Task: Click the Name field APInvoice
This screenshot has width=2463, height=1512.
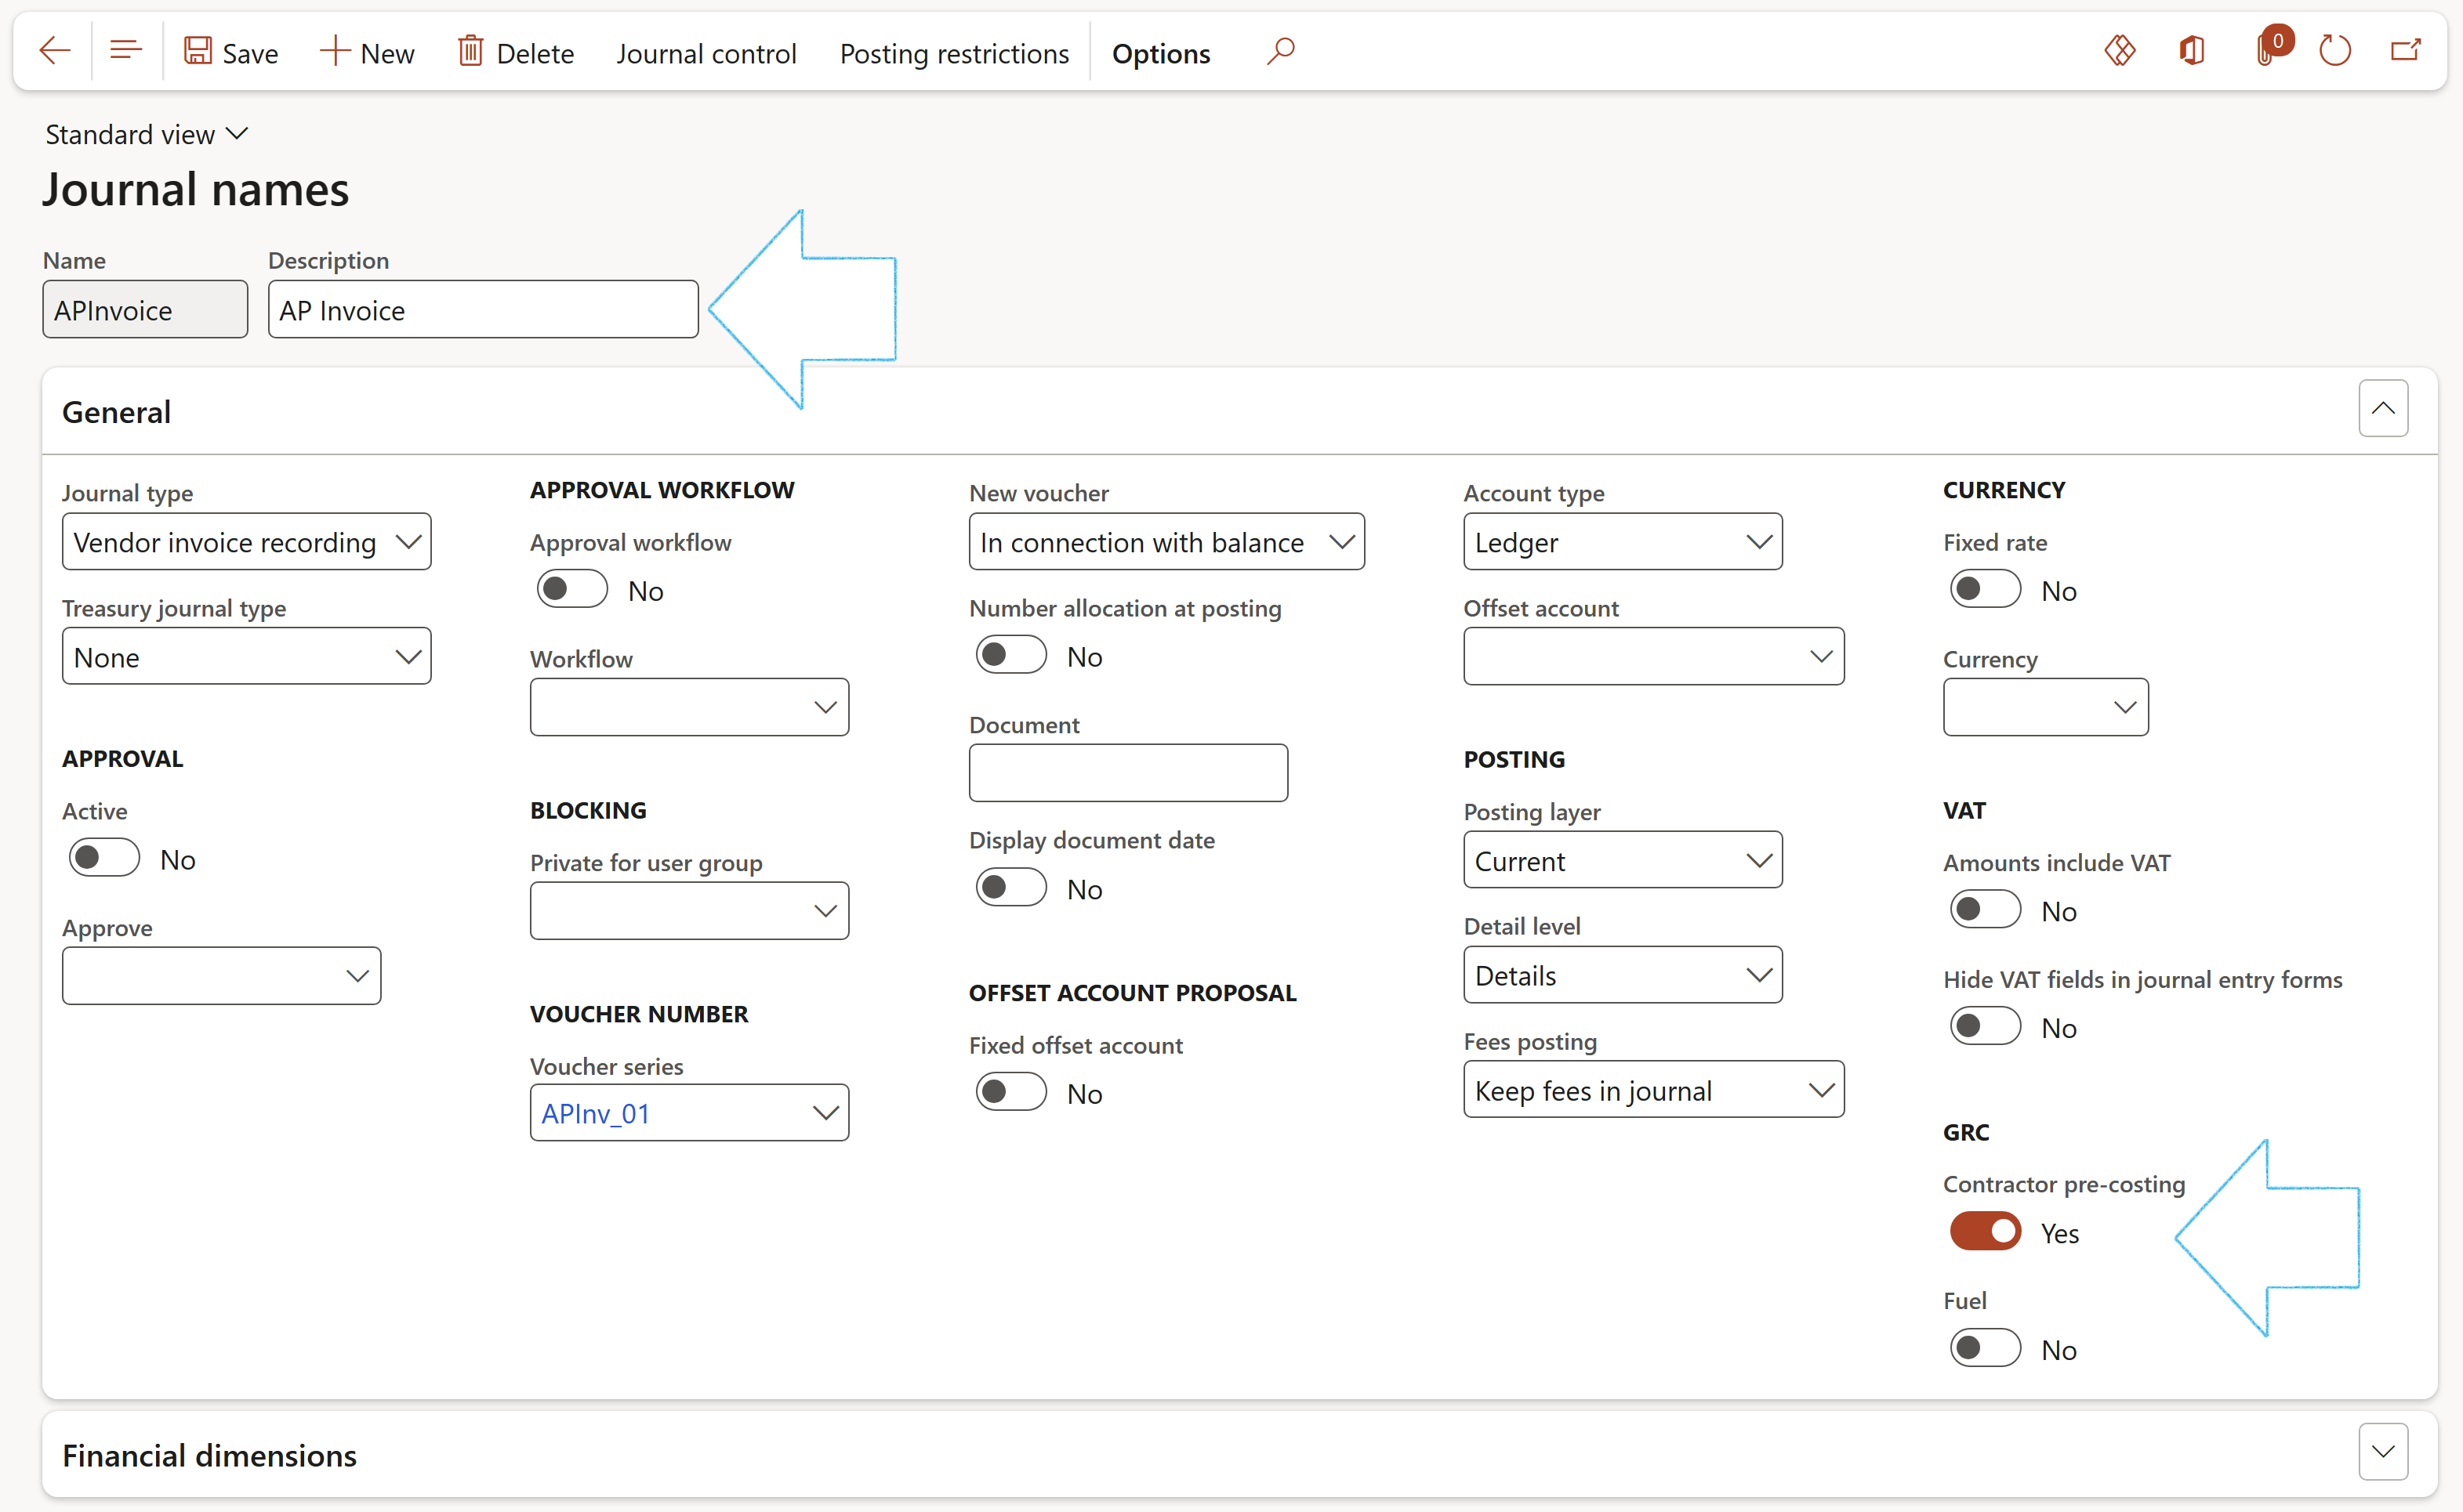Action: tap(145, 310)
